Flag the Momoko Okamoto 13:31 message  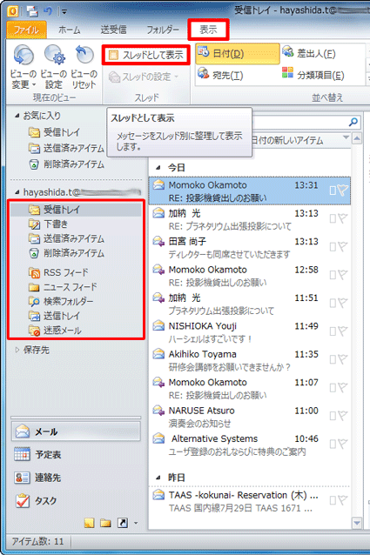pyautogui.click(x=343, y=191)
